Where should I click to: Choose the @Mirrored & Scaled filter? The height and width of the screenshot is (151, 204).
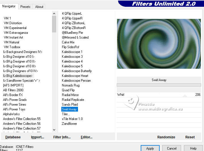tap(75, 37)
